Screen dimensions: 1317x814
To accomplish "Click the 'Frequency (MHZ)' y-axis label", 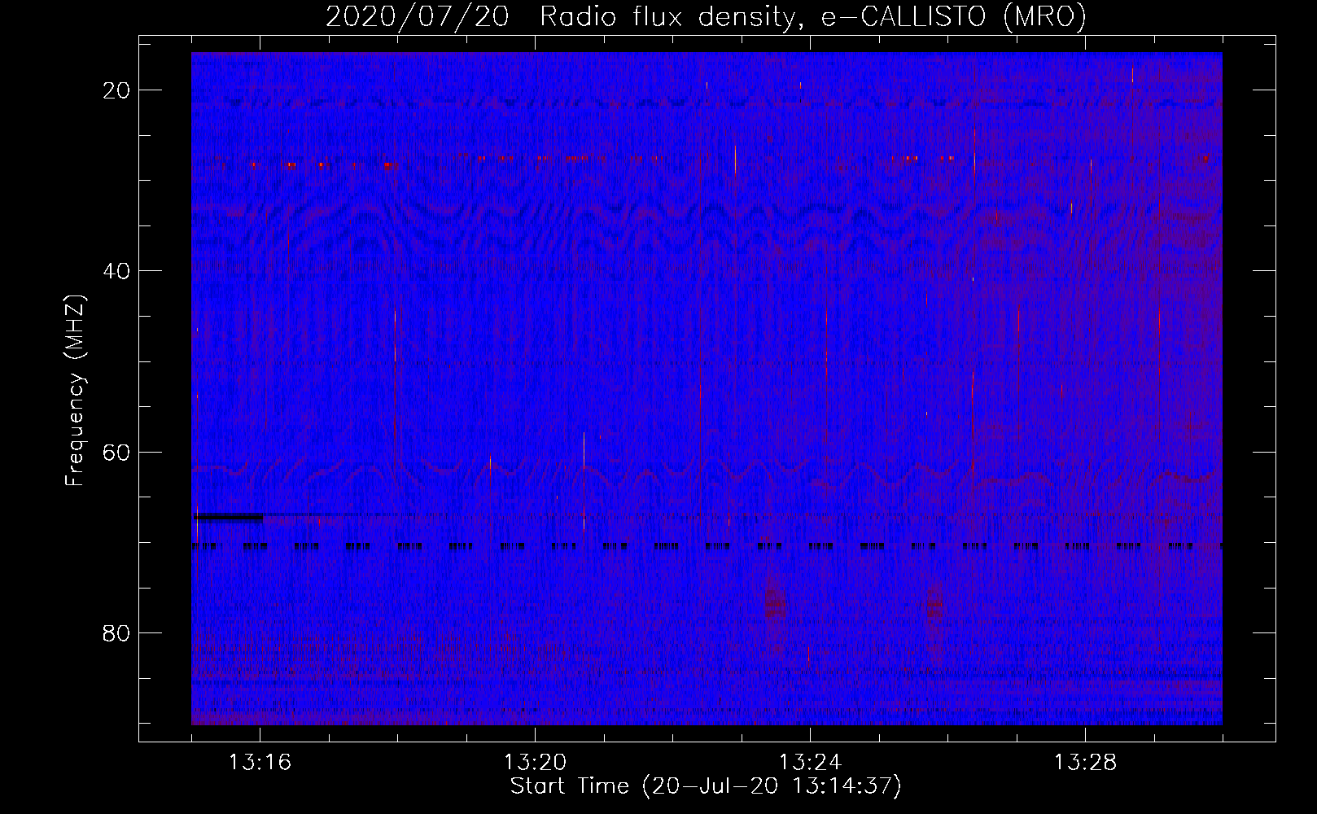I will click(75, 391).
